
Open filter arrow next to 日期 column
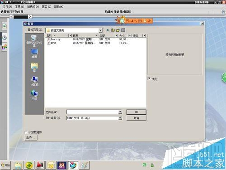tap(96, 35)
